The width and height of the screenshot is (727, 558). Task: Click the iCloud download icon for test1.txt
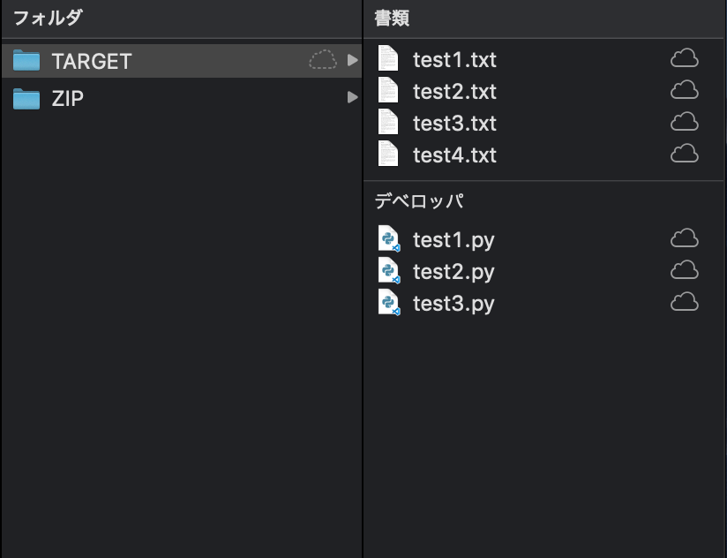click(685, 58)
